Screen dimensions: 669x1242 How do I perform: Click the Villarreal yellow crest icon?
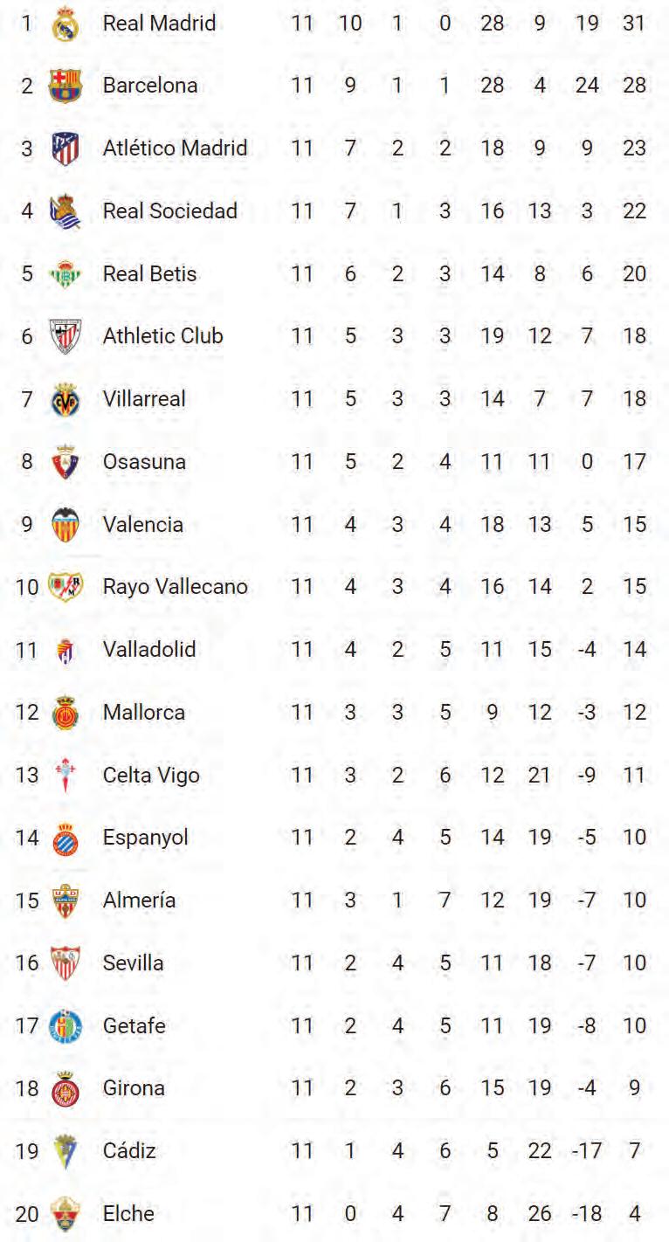(x=66, y=399)
